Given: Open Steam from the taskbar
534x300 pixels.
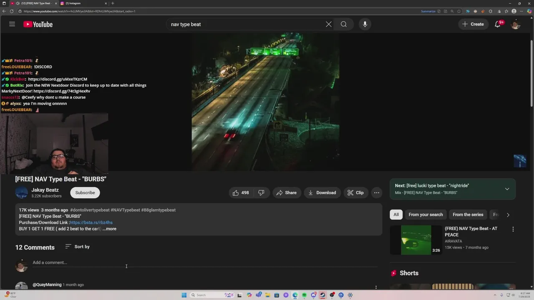Looking at the screenshot, I should point(322,295).
